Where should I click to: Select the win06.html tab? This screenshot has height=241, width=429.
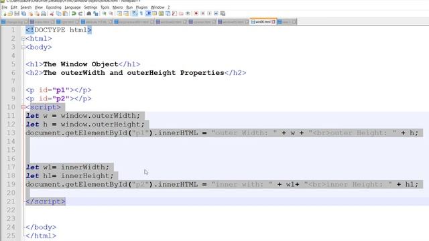[x=263, y=21]
